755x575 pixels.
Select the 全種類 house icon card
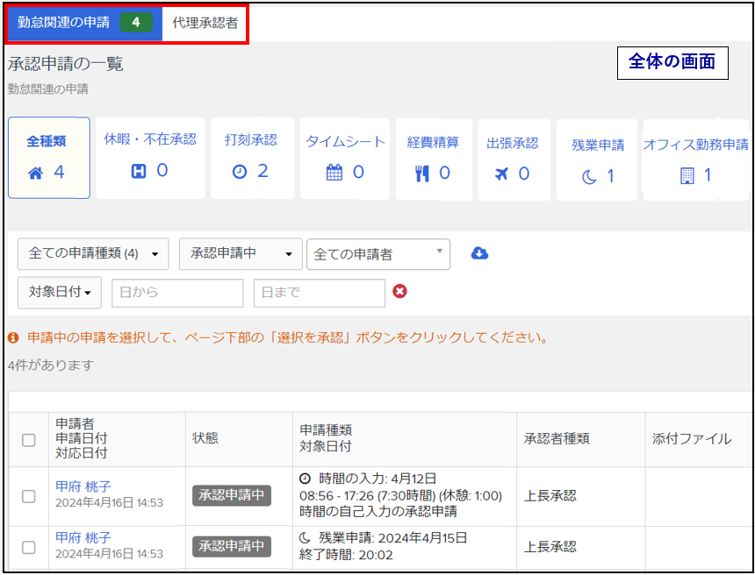coord(48,158)
